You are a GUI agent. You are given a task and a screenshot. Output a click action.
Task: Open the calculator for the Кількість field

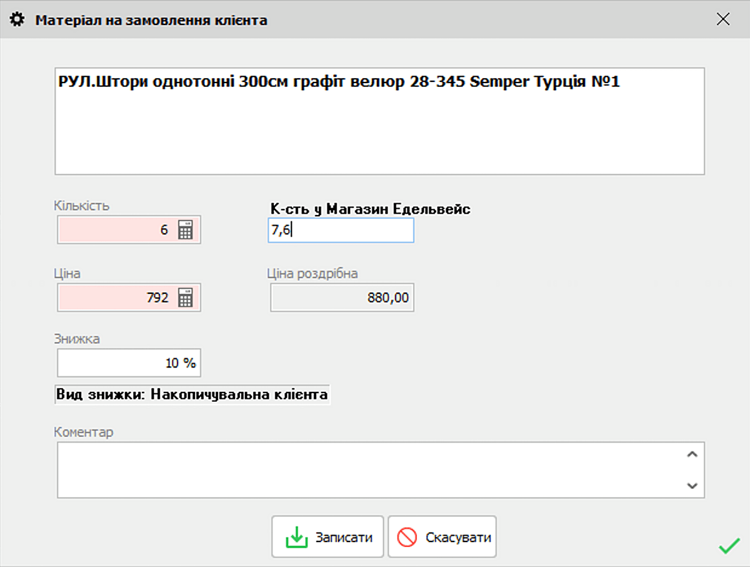pyautogui.click(x=186, y=230)
